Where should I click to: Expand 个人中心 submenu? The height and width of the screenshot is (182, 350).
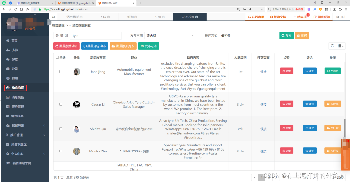[25, 154]
